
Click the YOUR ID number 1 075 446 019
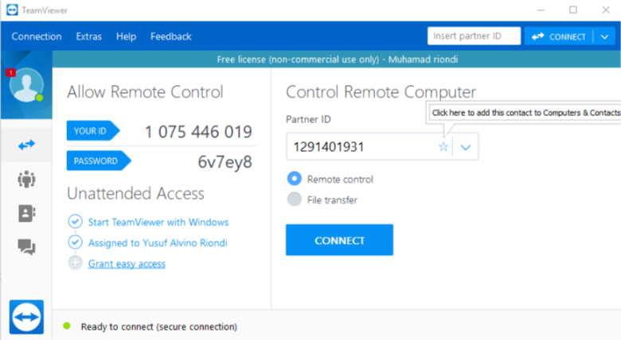[x=198, y=132]
